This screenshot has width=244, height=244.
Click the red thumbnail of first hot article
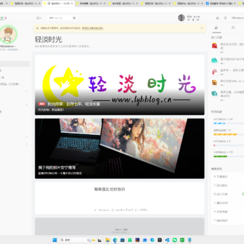(x=214, y=45)
